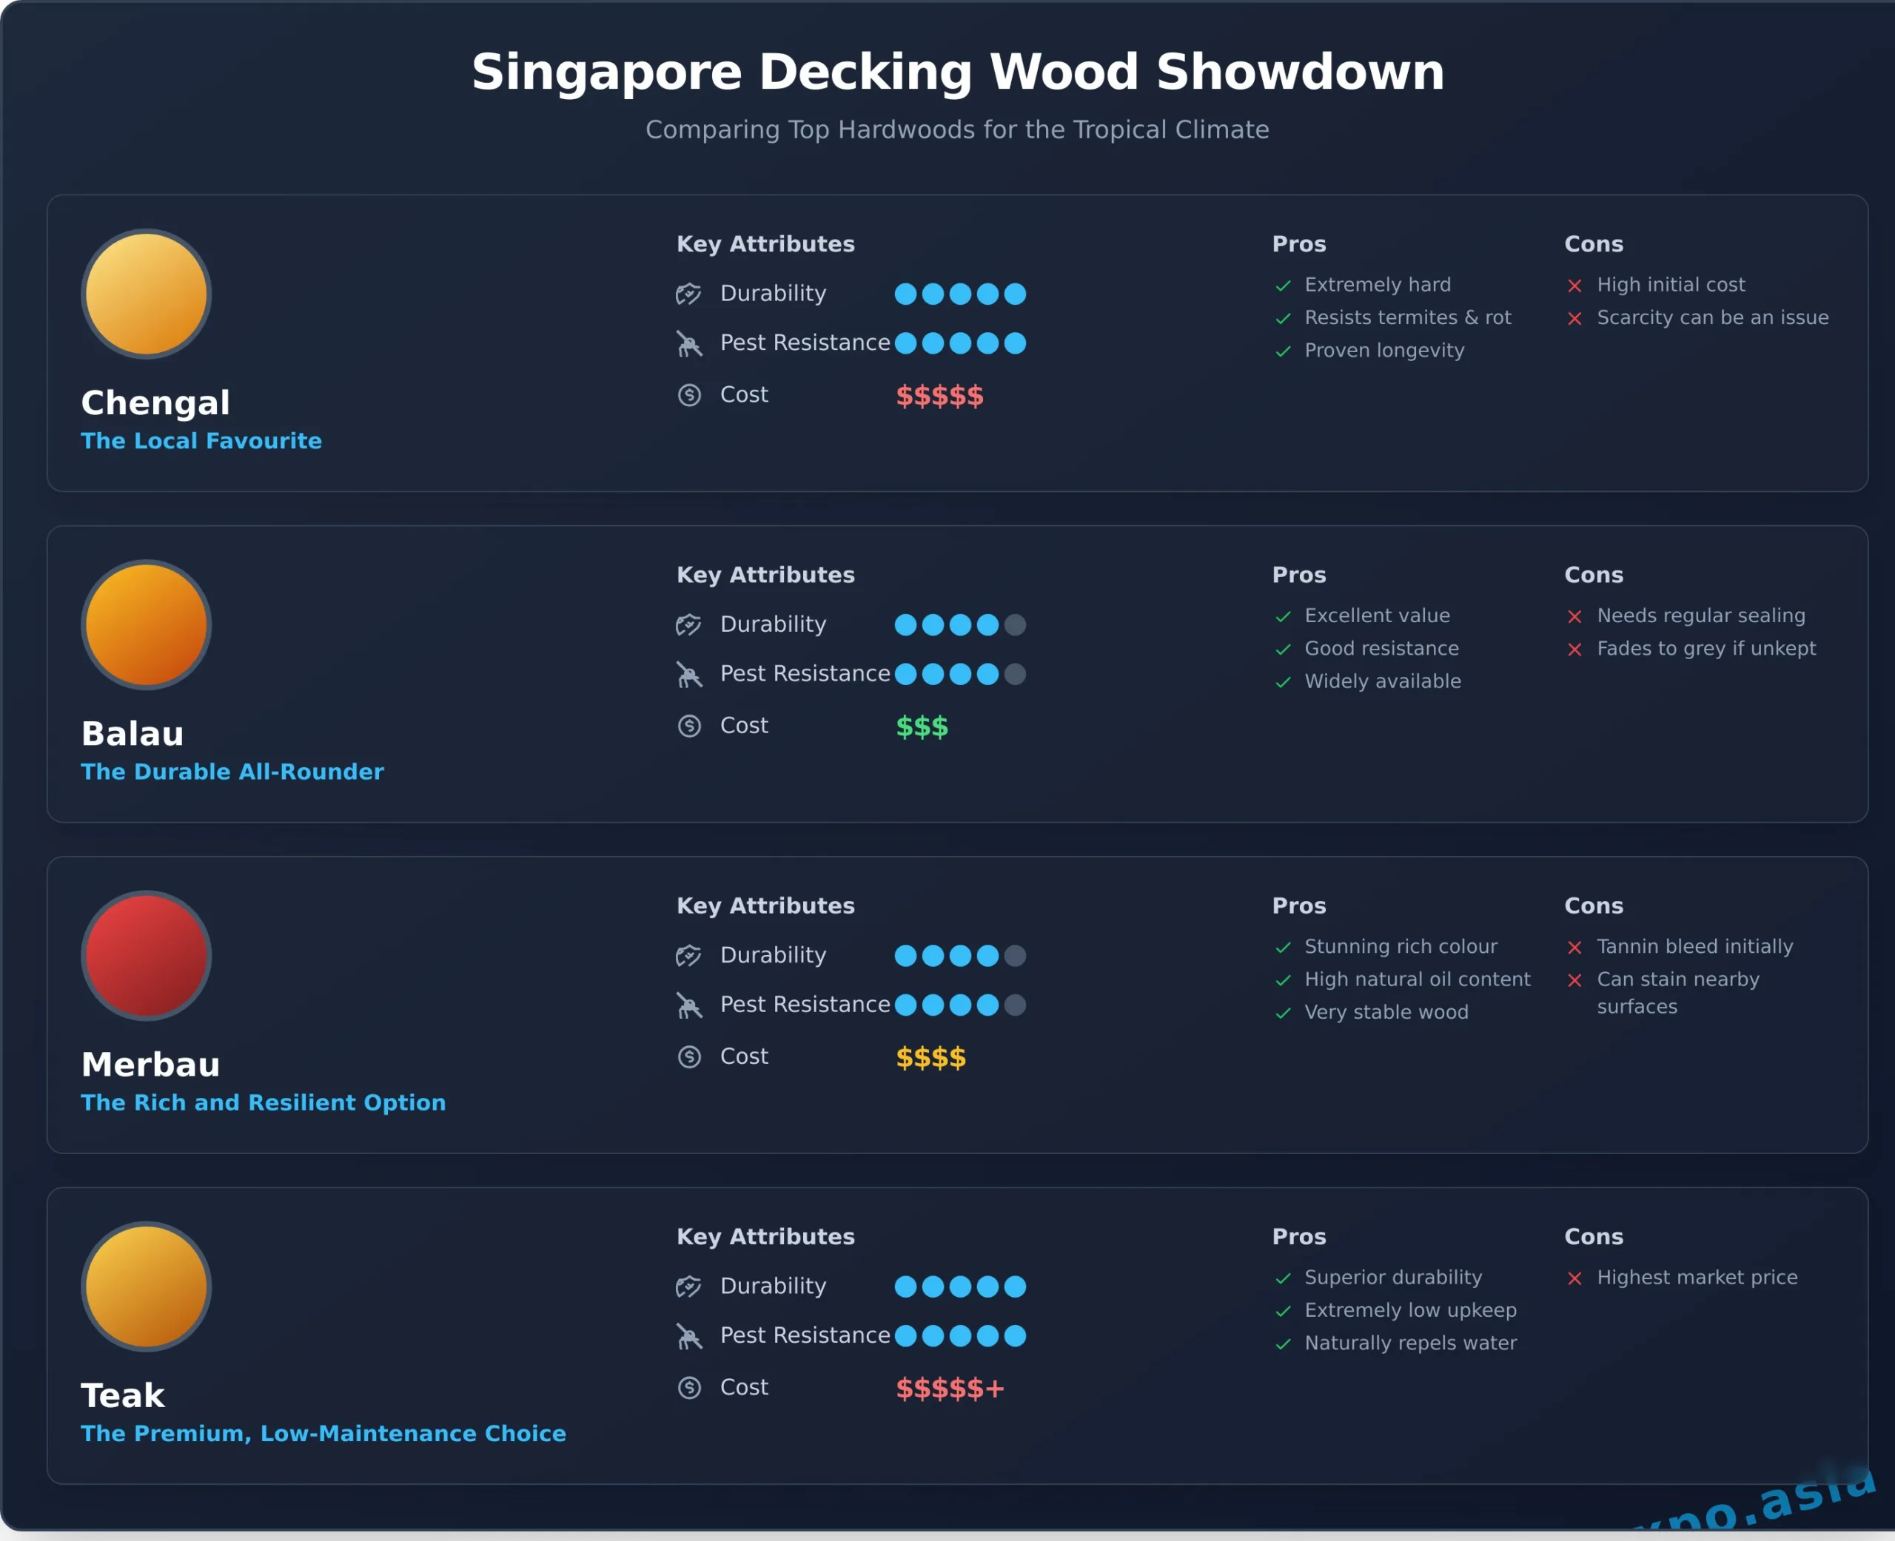Click the checkmark beside Naturally repels water
The width and height of the screenshot is (1895, 1541).
tap(1283, 1345)
